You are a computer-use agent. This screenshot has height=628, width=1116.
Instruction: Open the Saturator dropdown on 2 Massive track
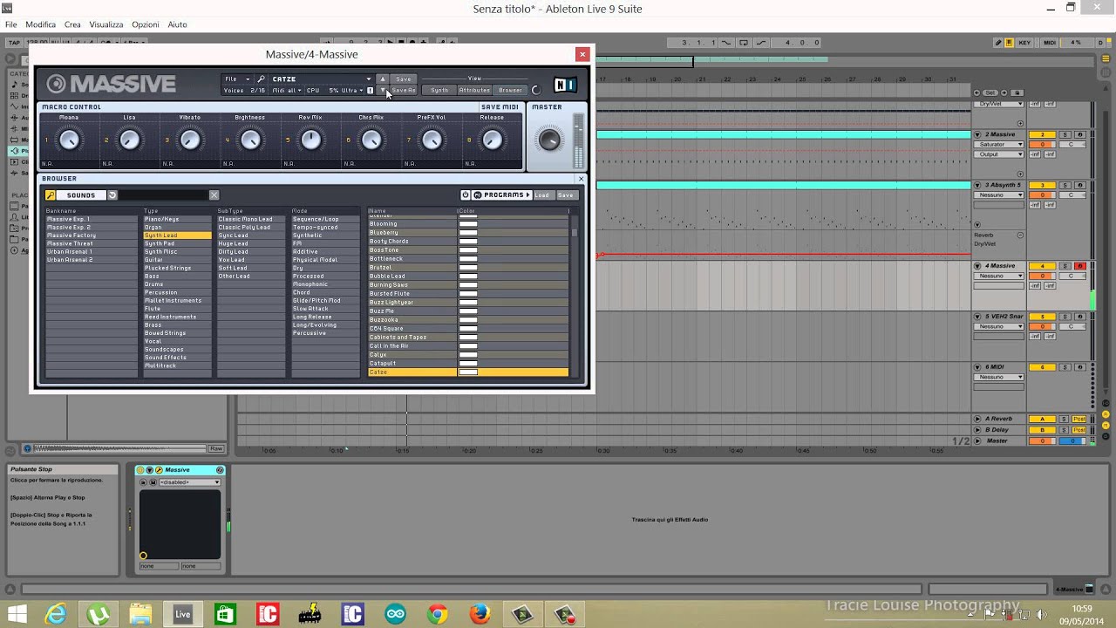point(999,145)
